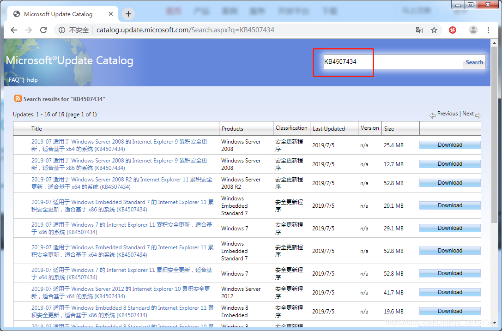Download Windows 7 x86 29.1 MB update
Screen dimensions: 502x331
450,228
